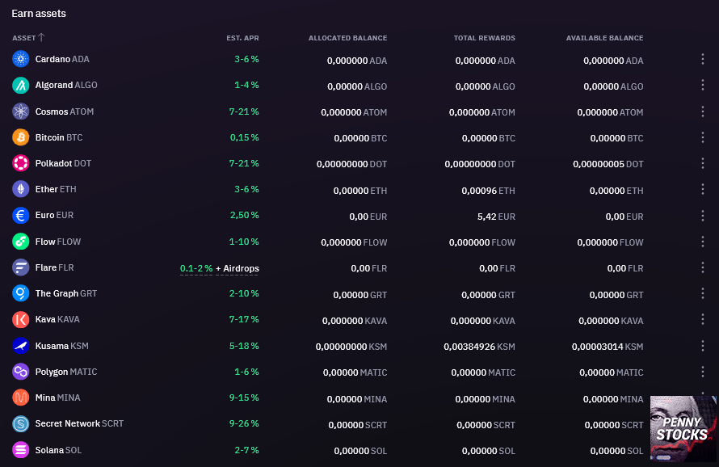719x467 pixels.
Task: Select the Solana SOL asset icon
Action: [19, 450]
